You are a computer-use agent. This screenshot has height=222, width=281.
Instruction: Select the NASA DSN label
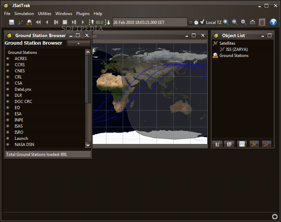click(24, 145)
